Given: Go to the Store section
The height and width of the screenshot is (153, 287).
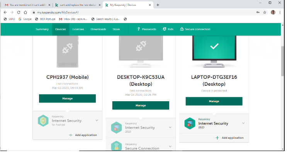Looking at the screenshot, I should click(x=116, y=29).
